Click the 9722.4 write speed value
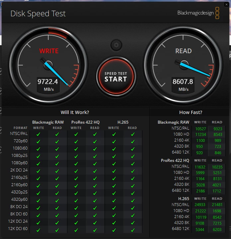The width and height of the screenshot is (231, 239). 48,82
